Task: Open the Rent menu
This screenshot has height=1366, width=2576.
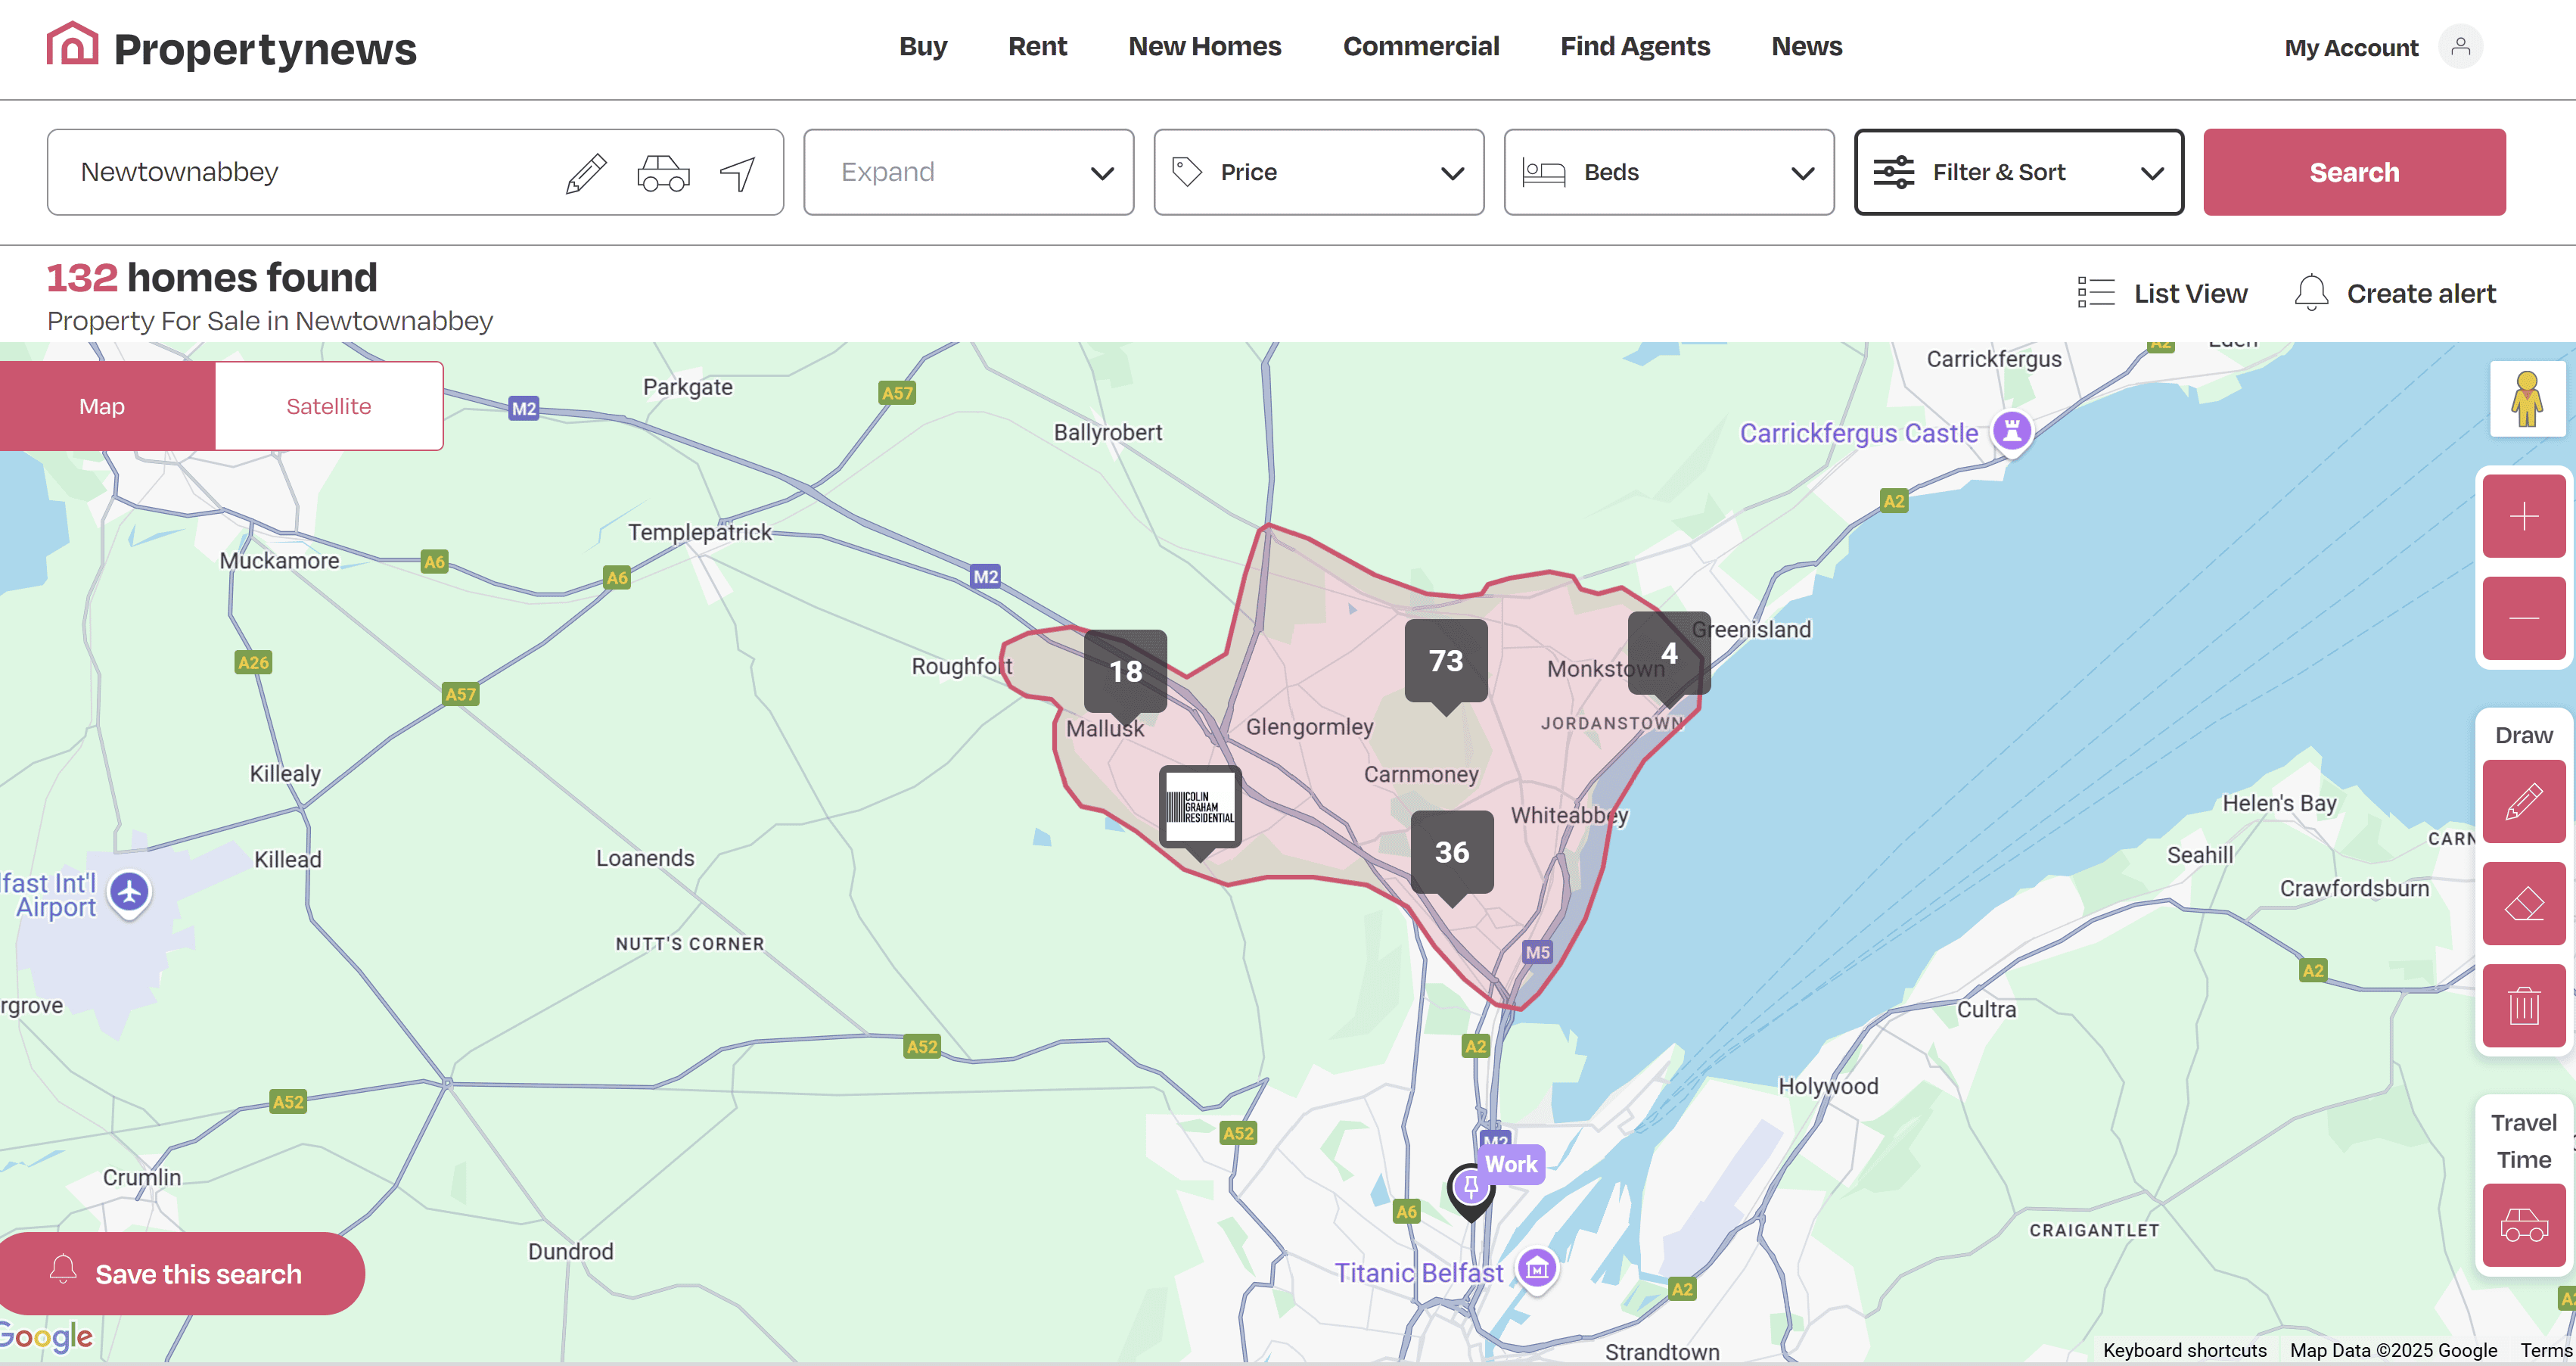Action: click(x=1037, y=46)
